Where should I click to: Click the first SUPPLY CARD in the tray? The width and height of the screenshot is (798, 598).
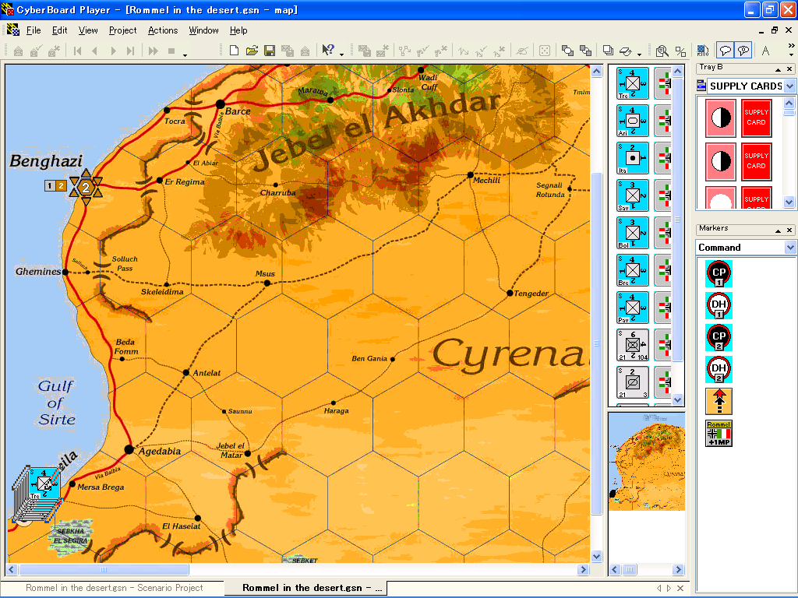tap(756, 118)
